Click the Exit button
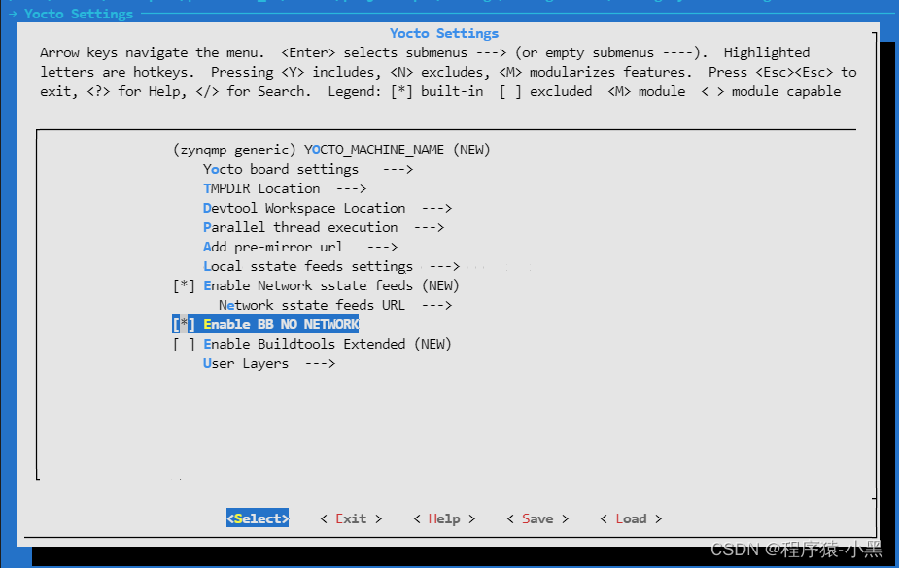 tap(351, 518)
